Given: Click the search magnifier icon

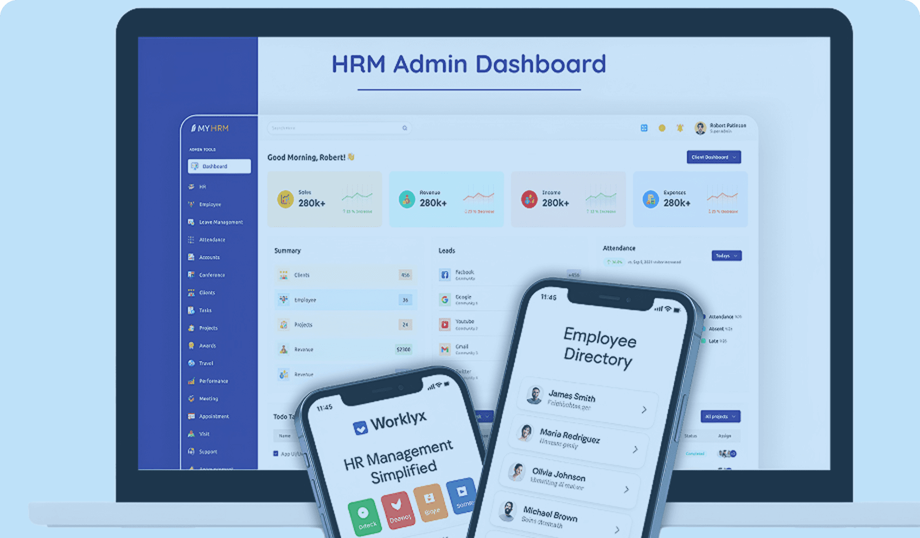Looking at the screenshot, I should (x=405, y=128).
